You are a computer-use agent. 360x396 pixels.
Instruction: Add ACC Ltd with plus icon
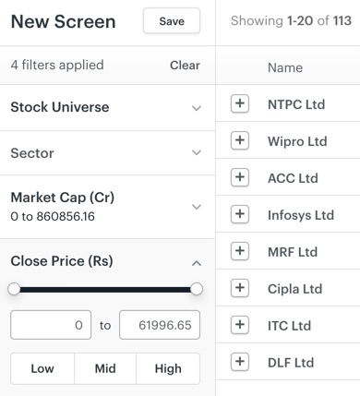[240, 177]
